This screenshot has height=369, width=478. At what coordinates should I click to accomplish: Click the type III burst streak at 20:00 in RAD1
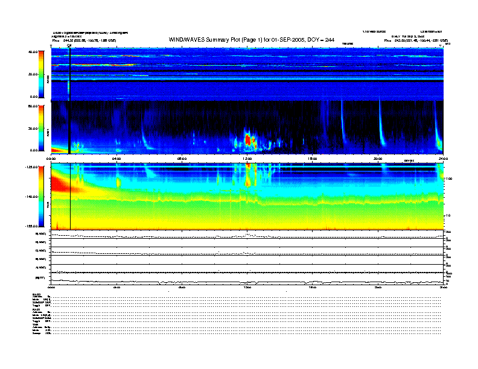(x=381, y=124)
